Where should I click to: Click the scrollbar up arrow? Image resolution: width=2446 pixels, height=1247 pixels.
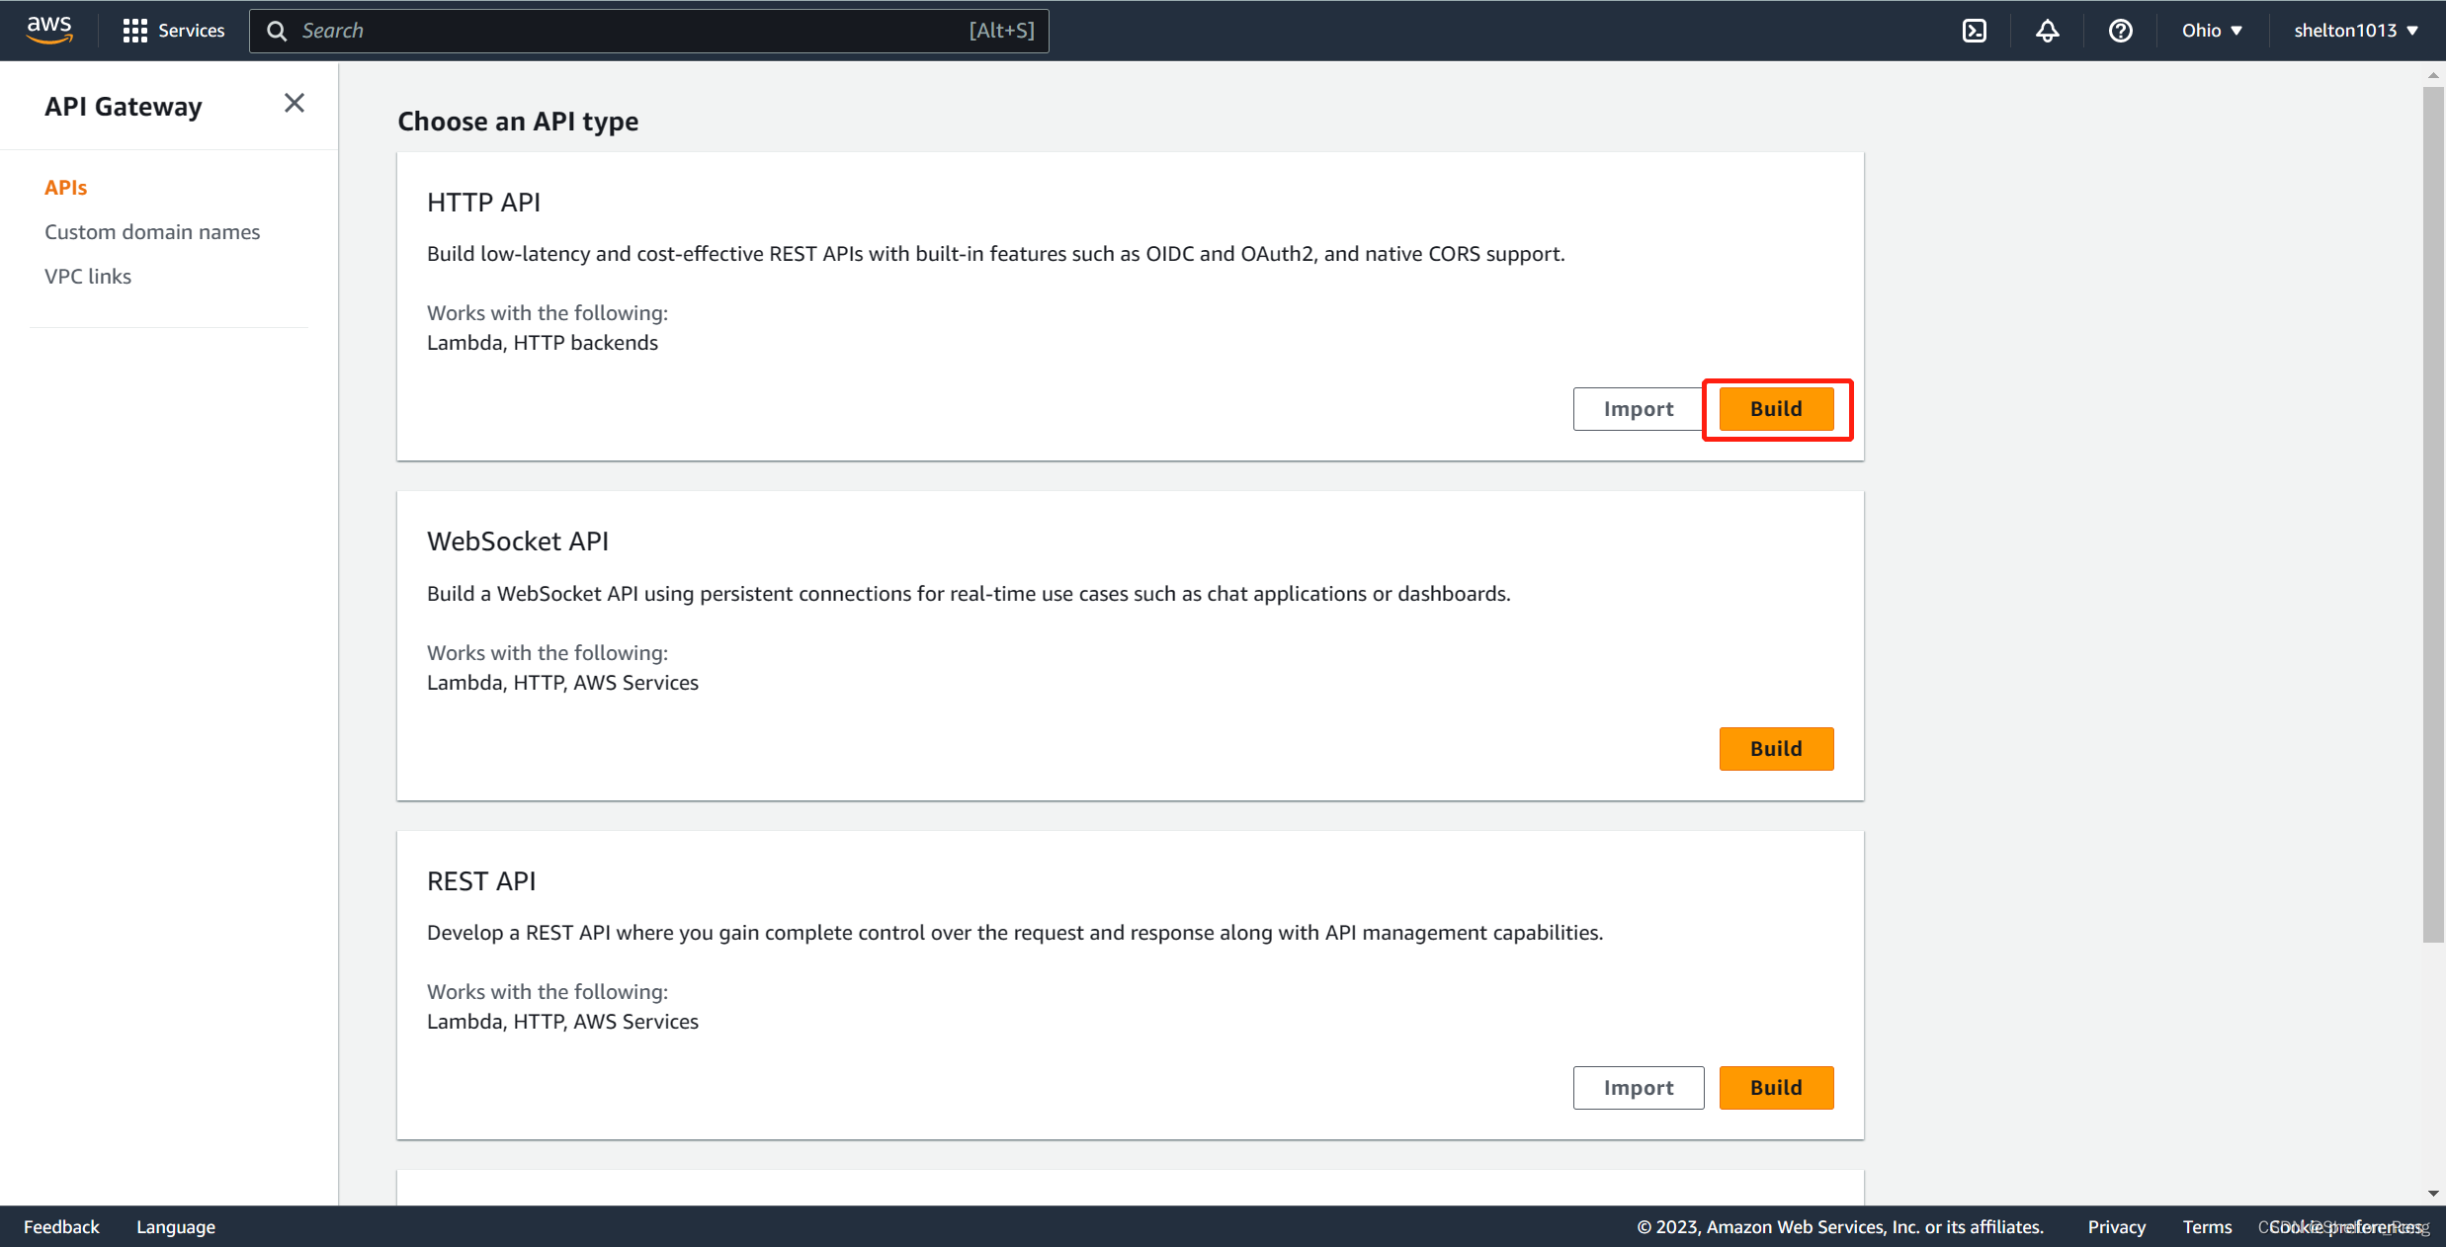pos(2432,75)
